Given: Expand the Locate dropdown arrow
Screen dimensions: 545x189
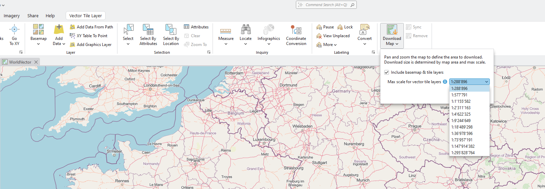Looking at the screenshot, I should click(245, 44).
